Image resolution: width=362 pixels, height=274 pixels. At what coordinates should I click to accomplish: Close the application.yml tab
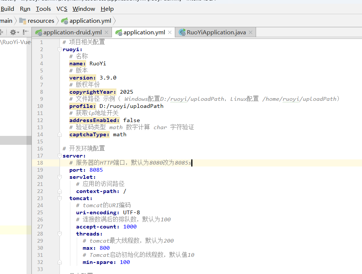[170, 32]
